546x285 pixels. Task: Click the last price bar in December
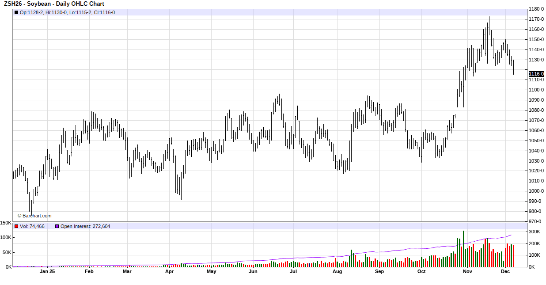point(513,67)
